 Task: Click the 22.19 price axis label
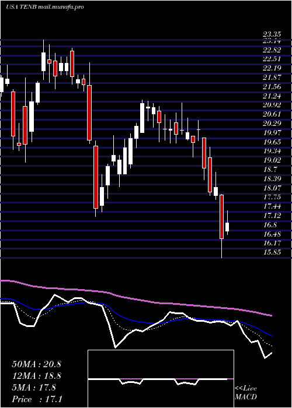(x=272, y=68)
